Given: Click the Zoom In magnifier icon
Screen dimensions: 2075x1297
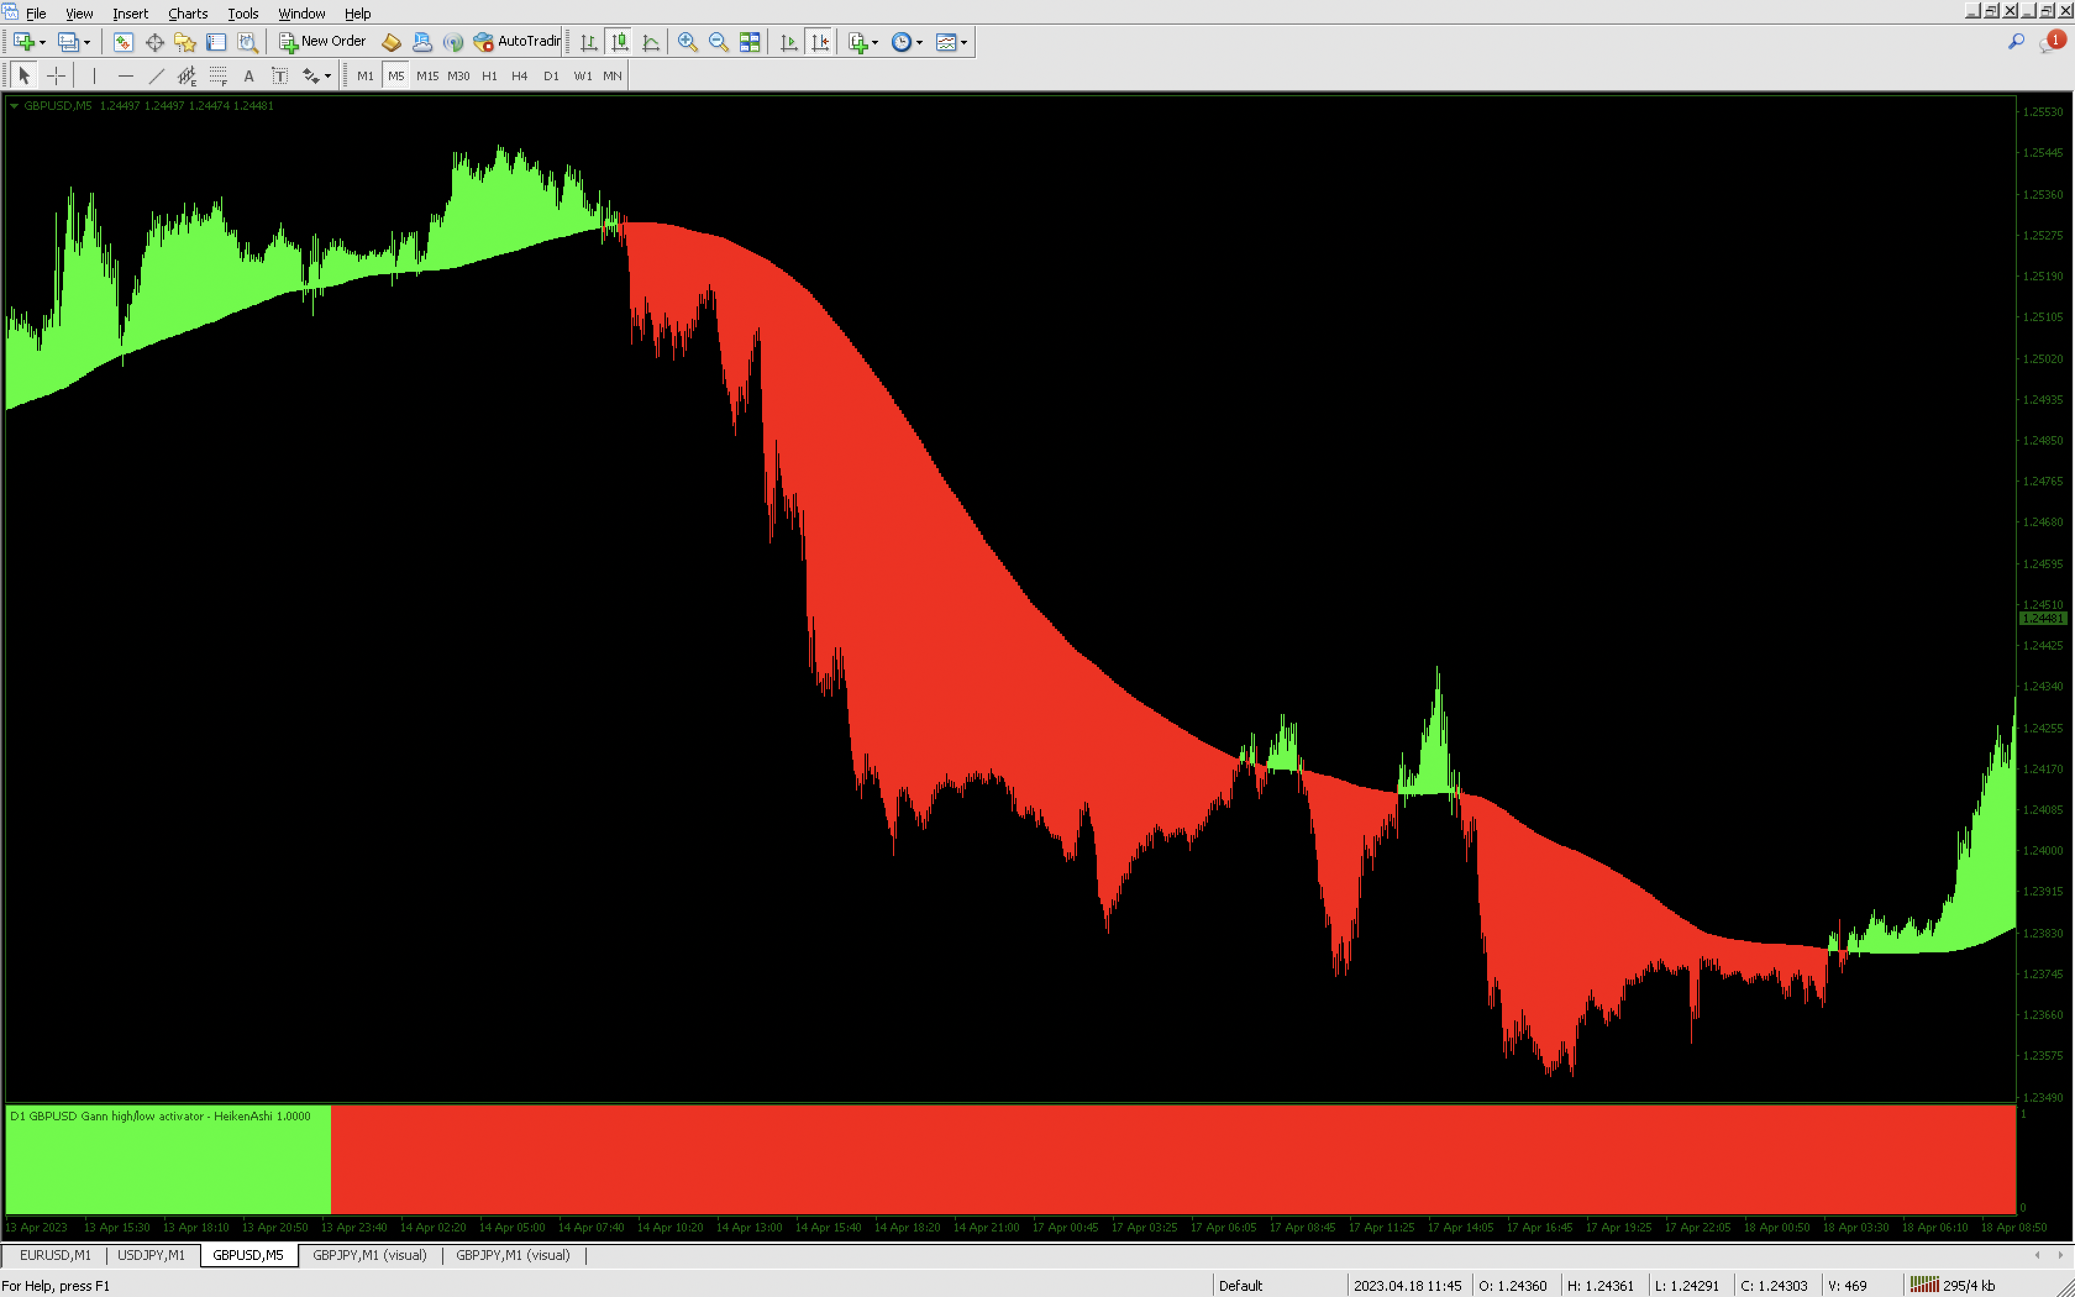Looking at the screenshot, I should [x=687, y=42].
